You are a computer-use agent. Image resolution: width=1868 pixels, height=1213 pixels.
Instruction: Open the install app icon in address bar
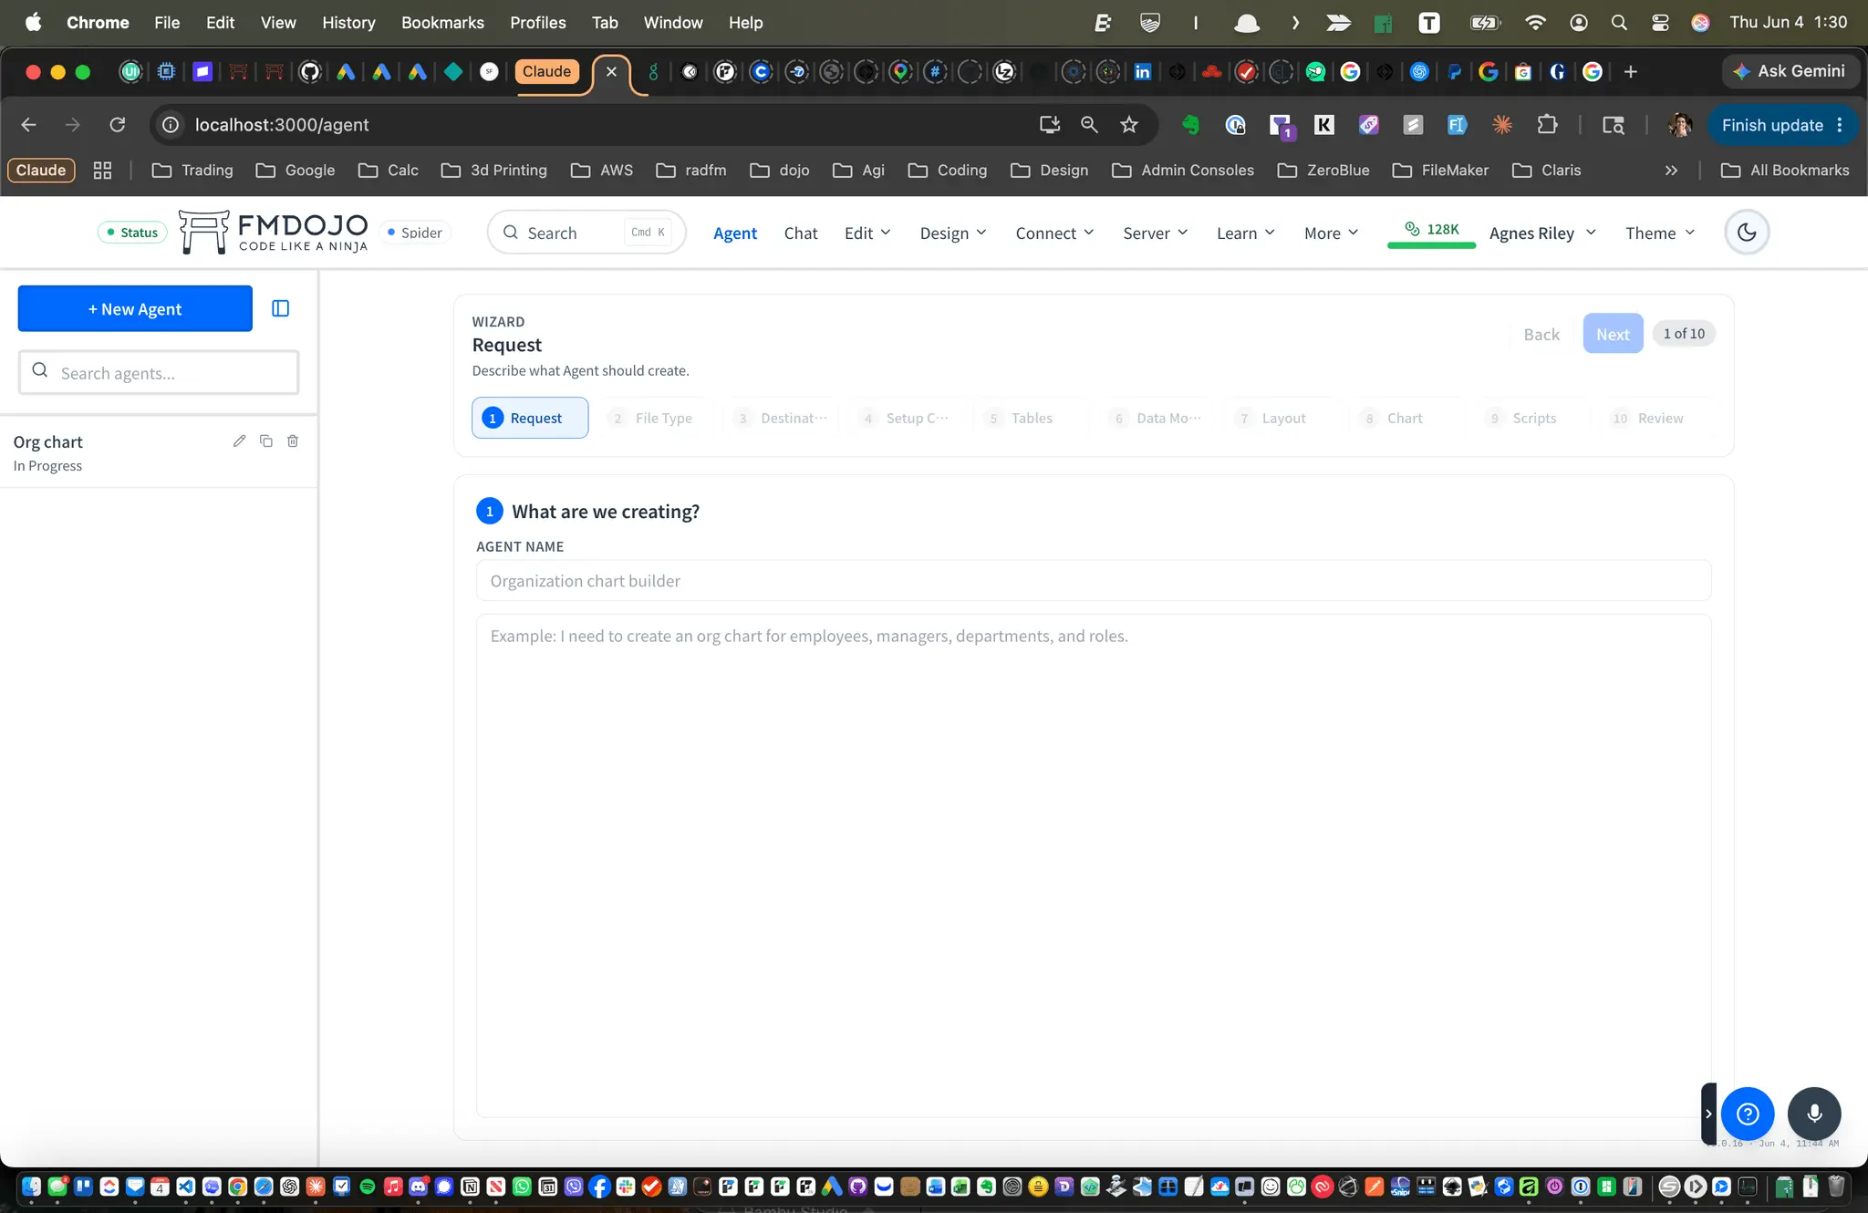[x=1050, y=125]
